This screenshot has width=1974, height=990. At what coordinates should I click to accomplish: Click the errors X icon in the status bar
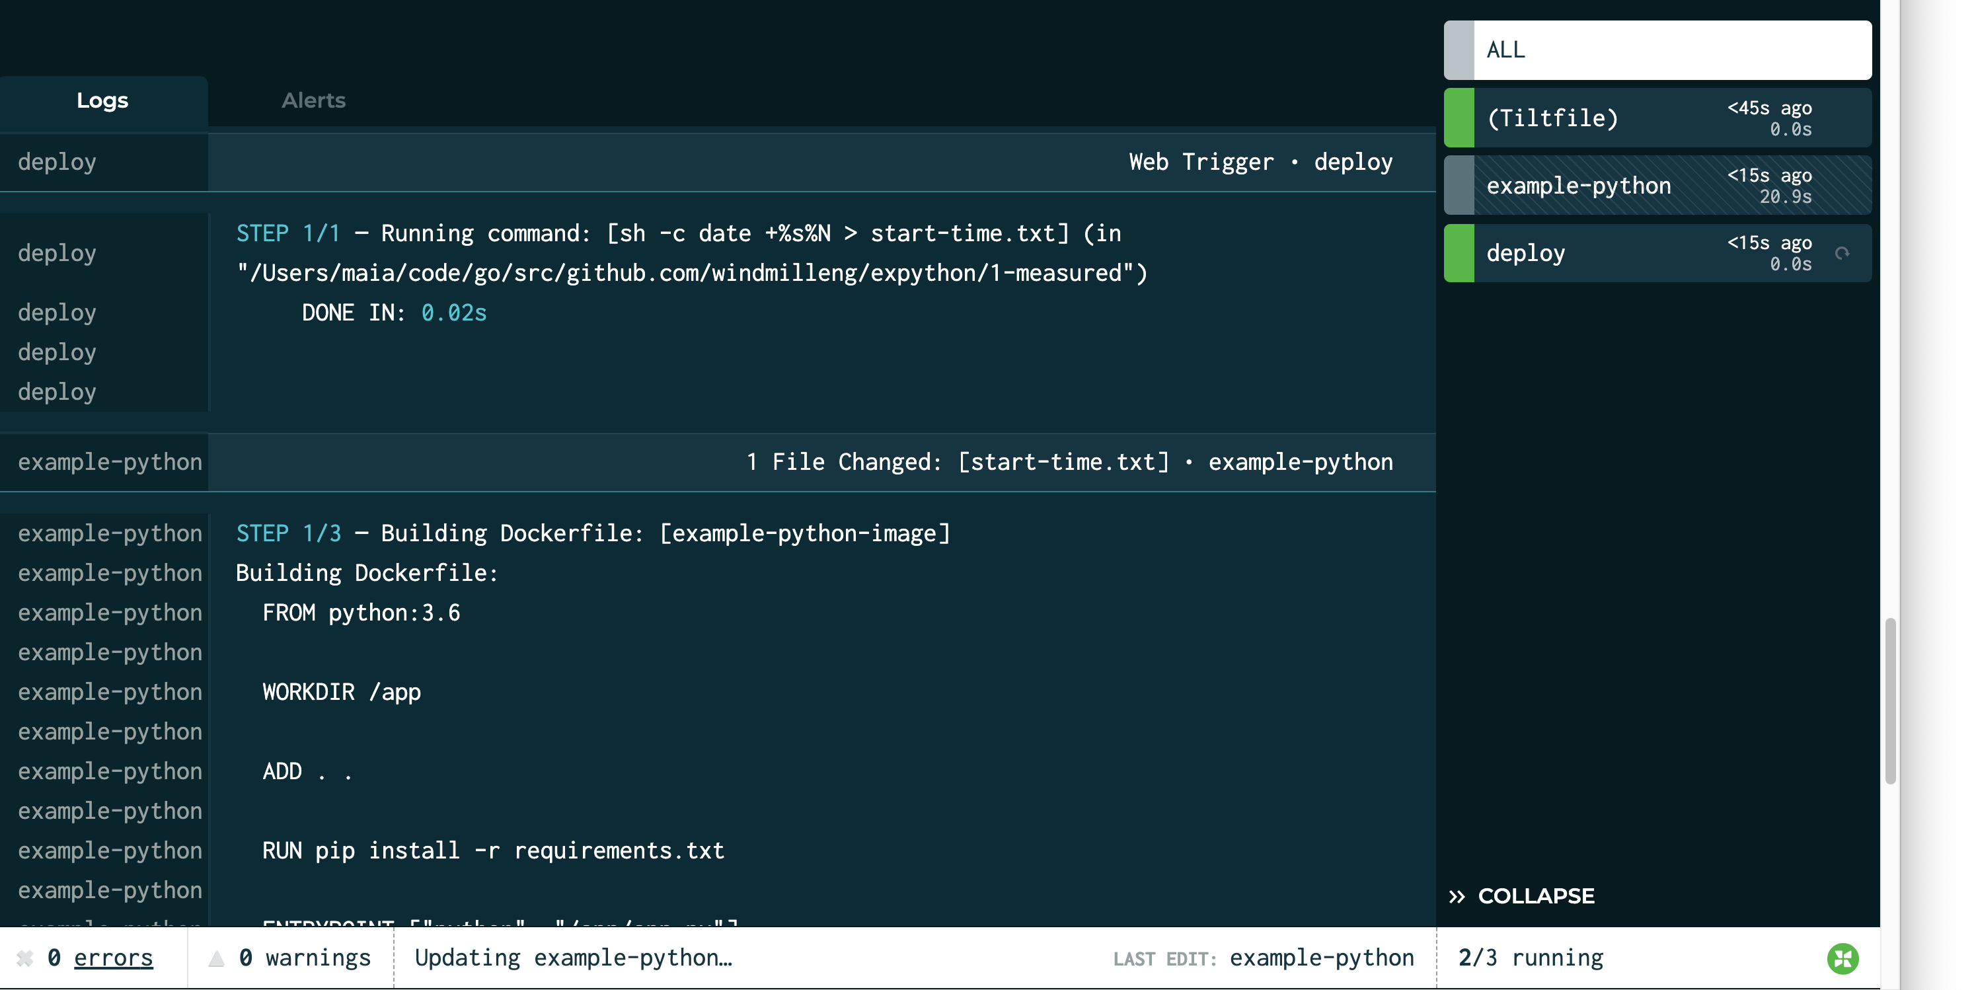25,958
